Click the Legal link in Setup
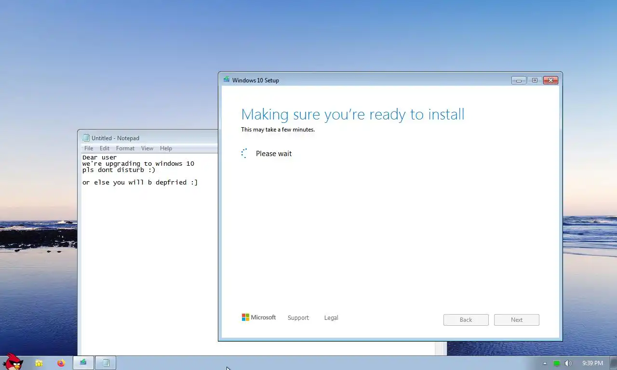This screenshot has height=370, width=617. click(x=331, y=318)
